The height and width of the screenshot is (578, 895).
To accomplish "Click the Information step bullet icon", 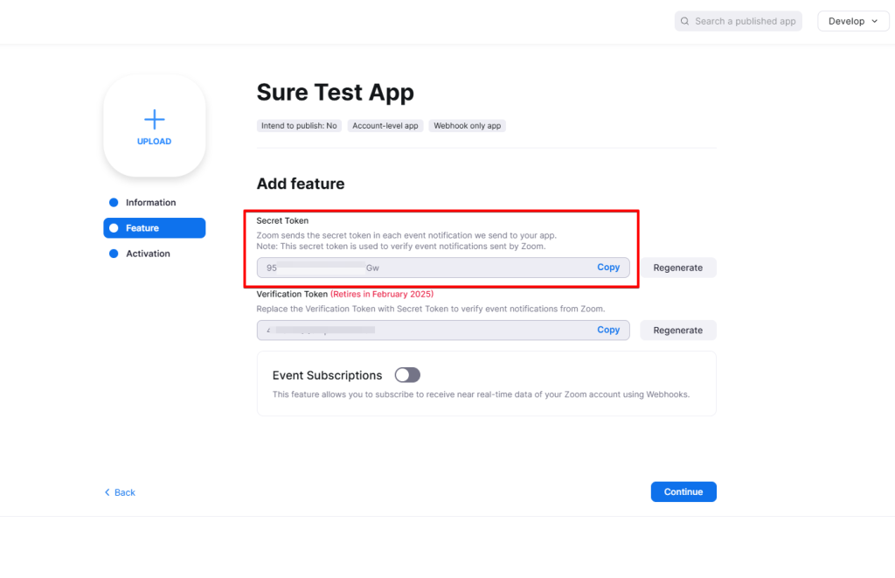I will (114, 203).
